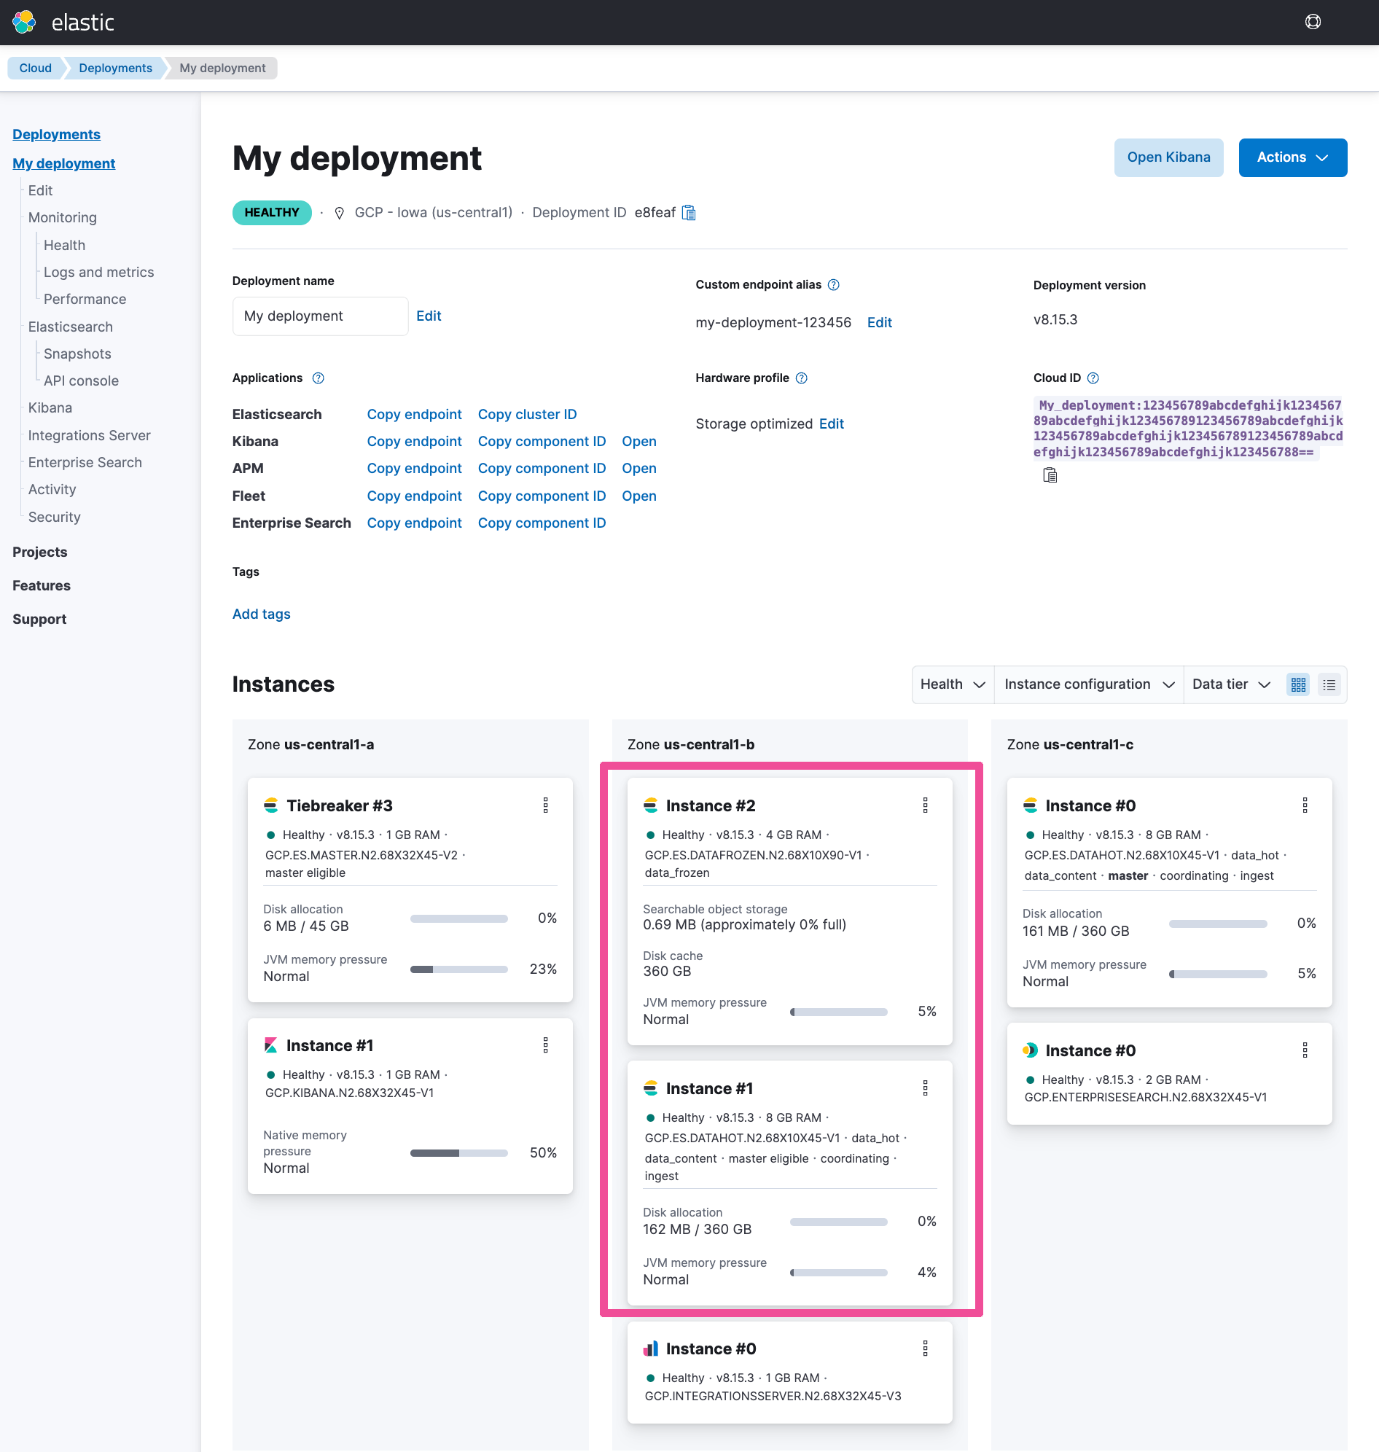Copy Cloud ID with clipboard icon

pos(1050,475)
